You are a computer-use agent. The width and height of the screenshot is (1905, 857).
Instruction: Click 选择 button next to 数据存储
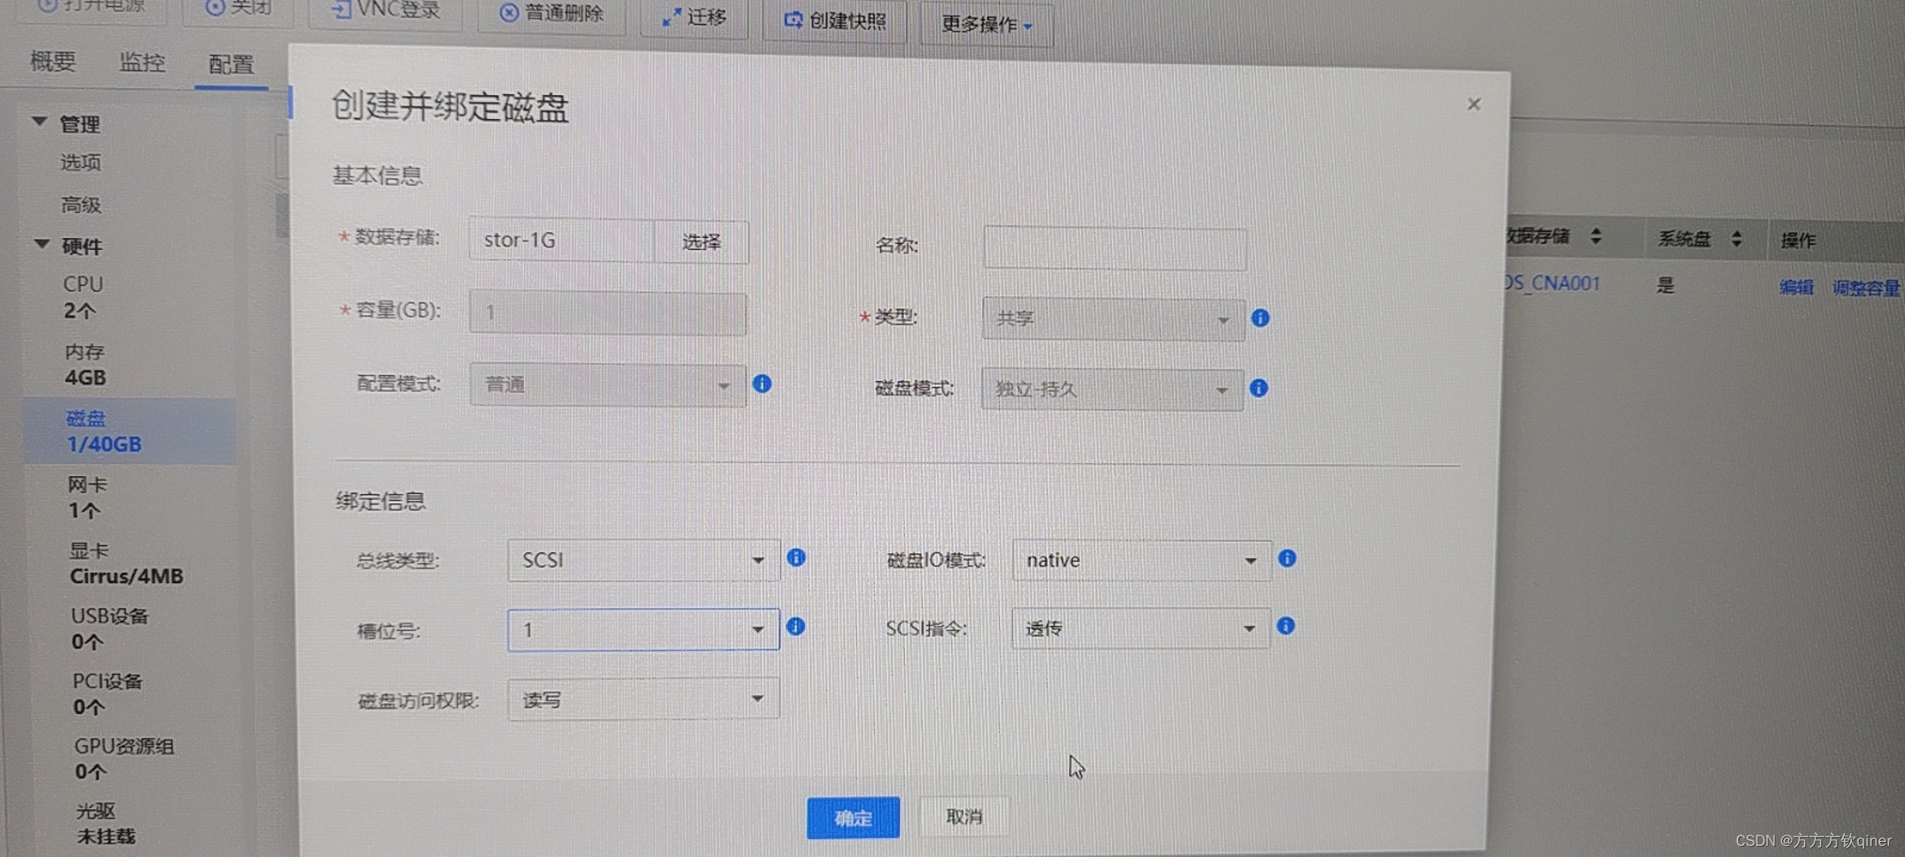[701, 242]
